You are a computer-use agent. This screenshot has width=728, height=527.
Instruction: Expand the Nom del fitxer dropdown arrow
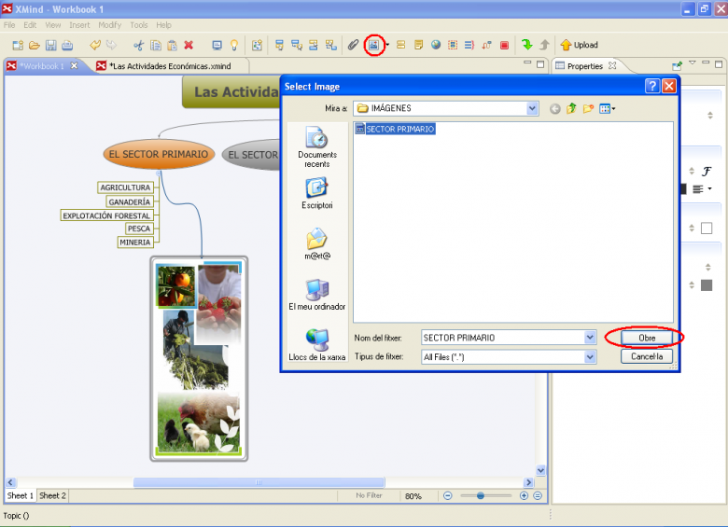coord(590,338)
